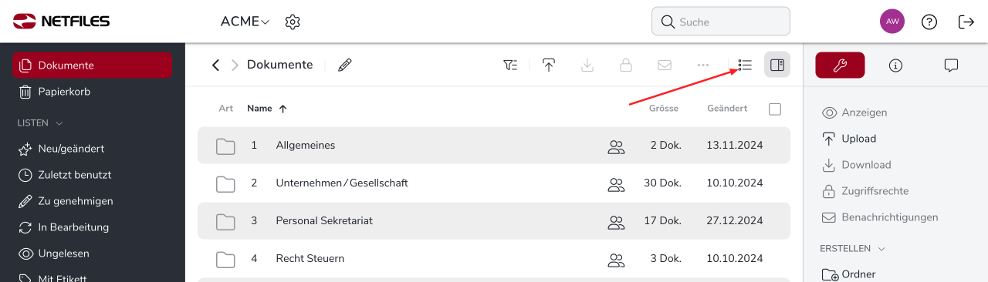Viewport: 988px width, 282px height.
Task: Click into the Suche search field
Action: click(721, 22)
